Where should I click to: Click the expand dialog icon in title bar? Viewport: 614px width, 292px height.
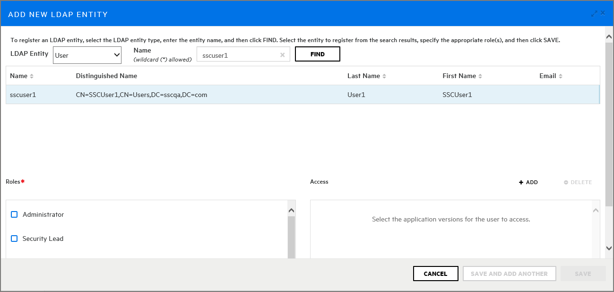(x=594, y=14)
